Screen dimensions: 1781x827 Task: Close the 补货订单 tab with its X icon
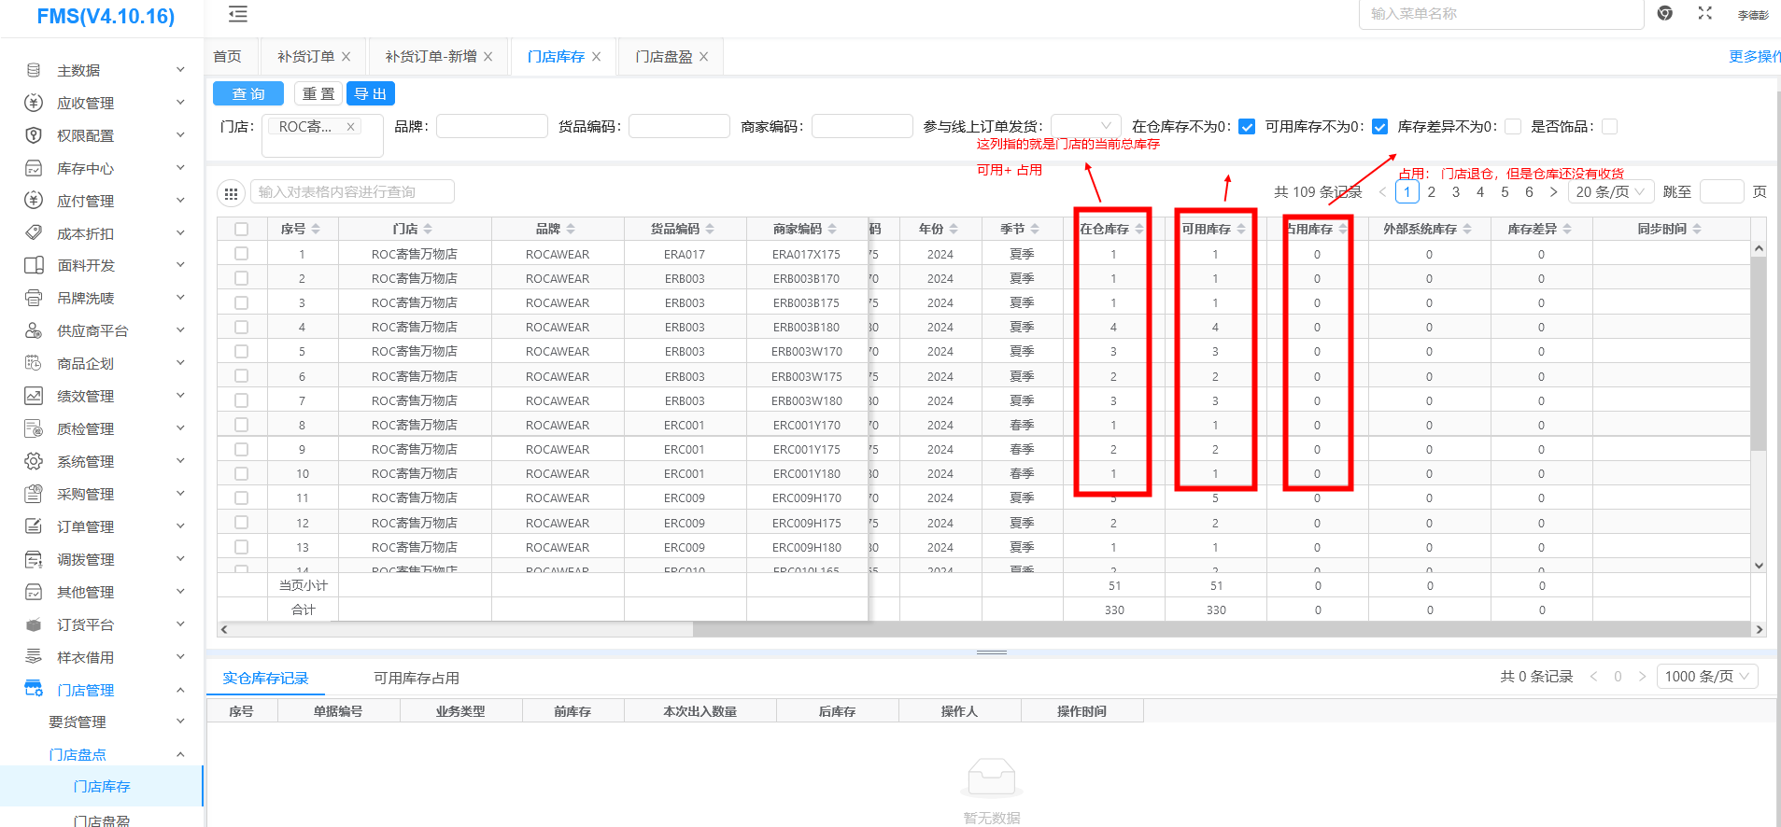point(346,57)
